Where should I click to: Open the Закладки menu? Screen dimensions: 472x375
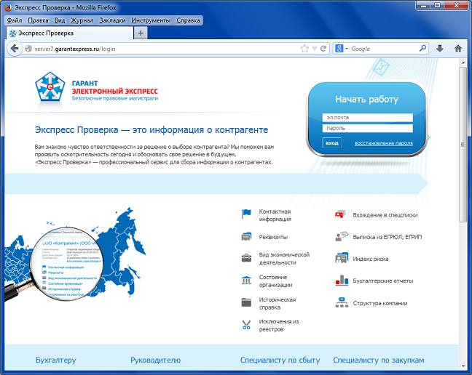coord(112,20)
